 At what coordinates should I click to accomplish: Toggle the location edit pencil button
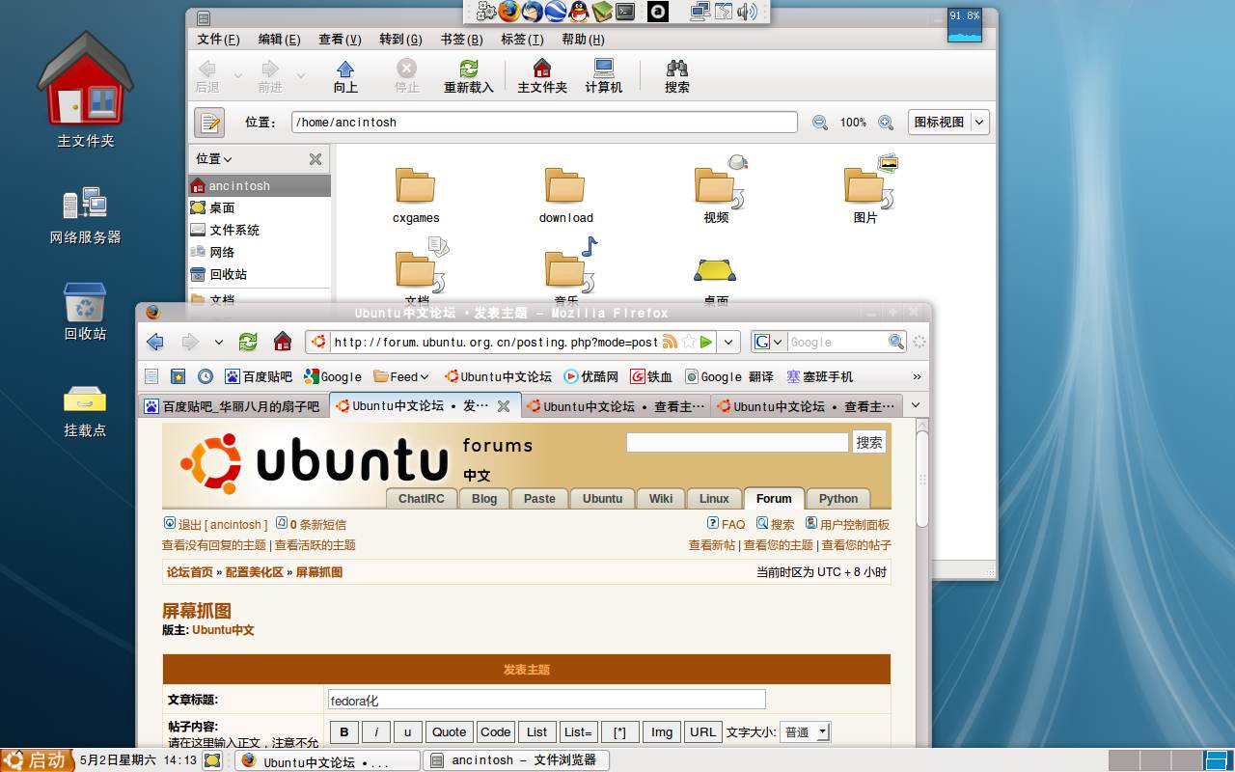tap(209, 123)
